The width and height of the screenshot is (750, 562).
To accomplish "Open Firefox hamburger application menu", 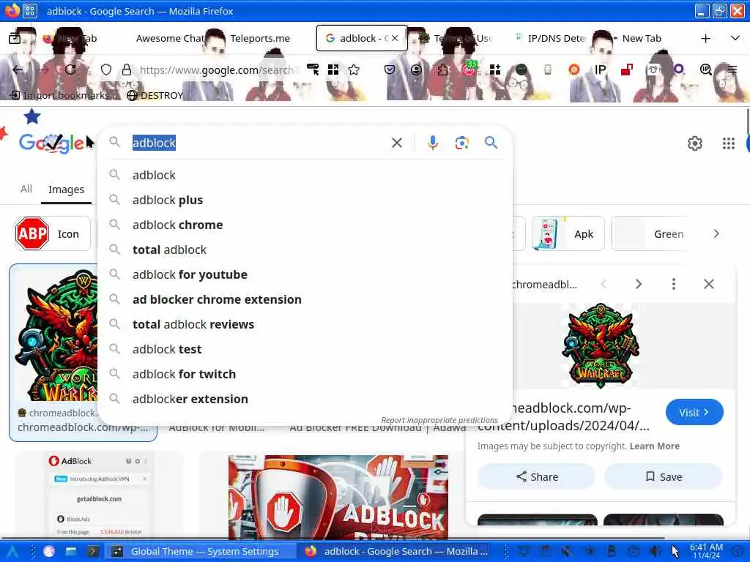I will coord(732,70).
